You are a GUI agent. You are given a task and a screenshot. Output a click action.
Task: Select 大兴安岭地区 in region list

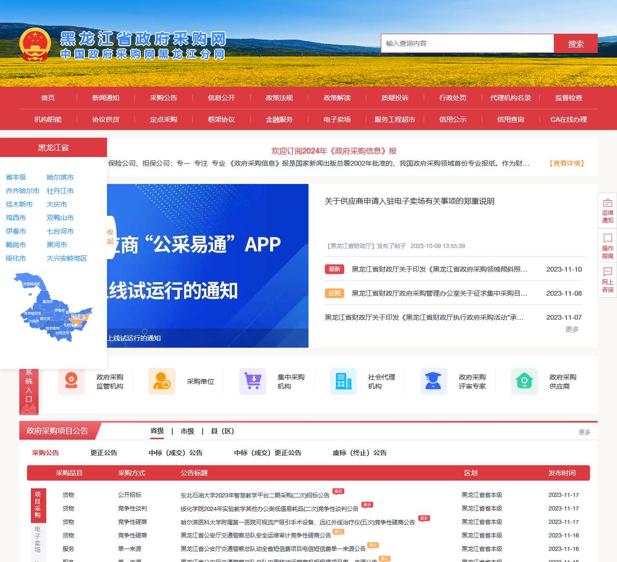67,258
